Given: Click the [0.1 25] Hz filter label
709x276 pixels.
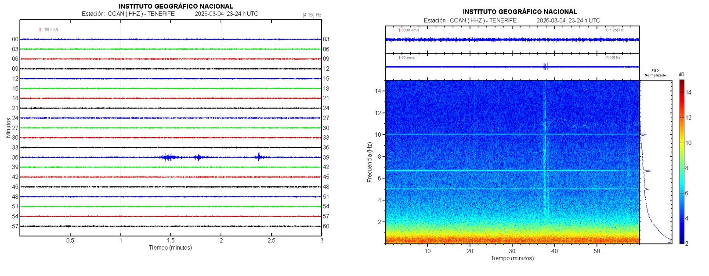Looking at the screenshot, I should (x=614, y=30).
